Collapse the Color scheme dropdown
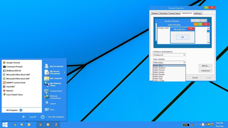 (184, 62)
